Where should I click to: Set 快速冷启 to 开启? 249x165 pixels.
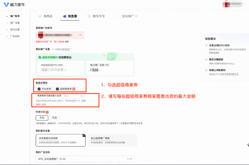pyautogui.click(x=54, y=118)
